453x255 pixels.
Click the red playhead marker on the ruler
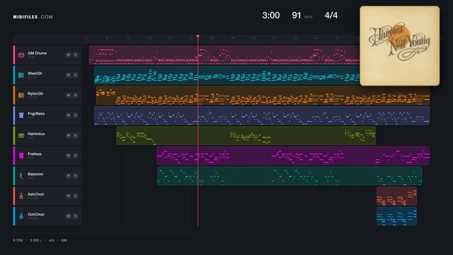point(198,36)
